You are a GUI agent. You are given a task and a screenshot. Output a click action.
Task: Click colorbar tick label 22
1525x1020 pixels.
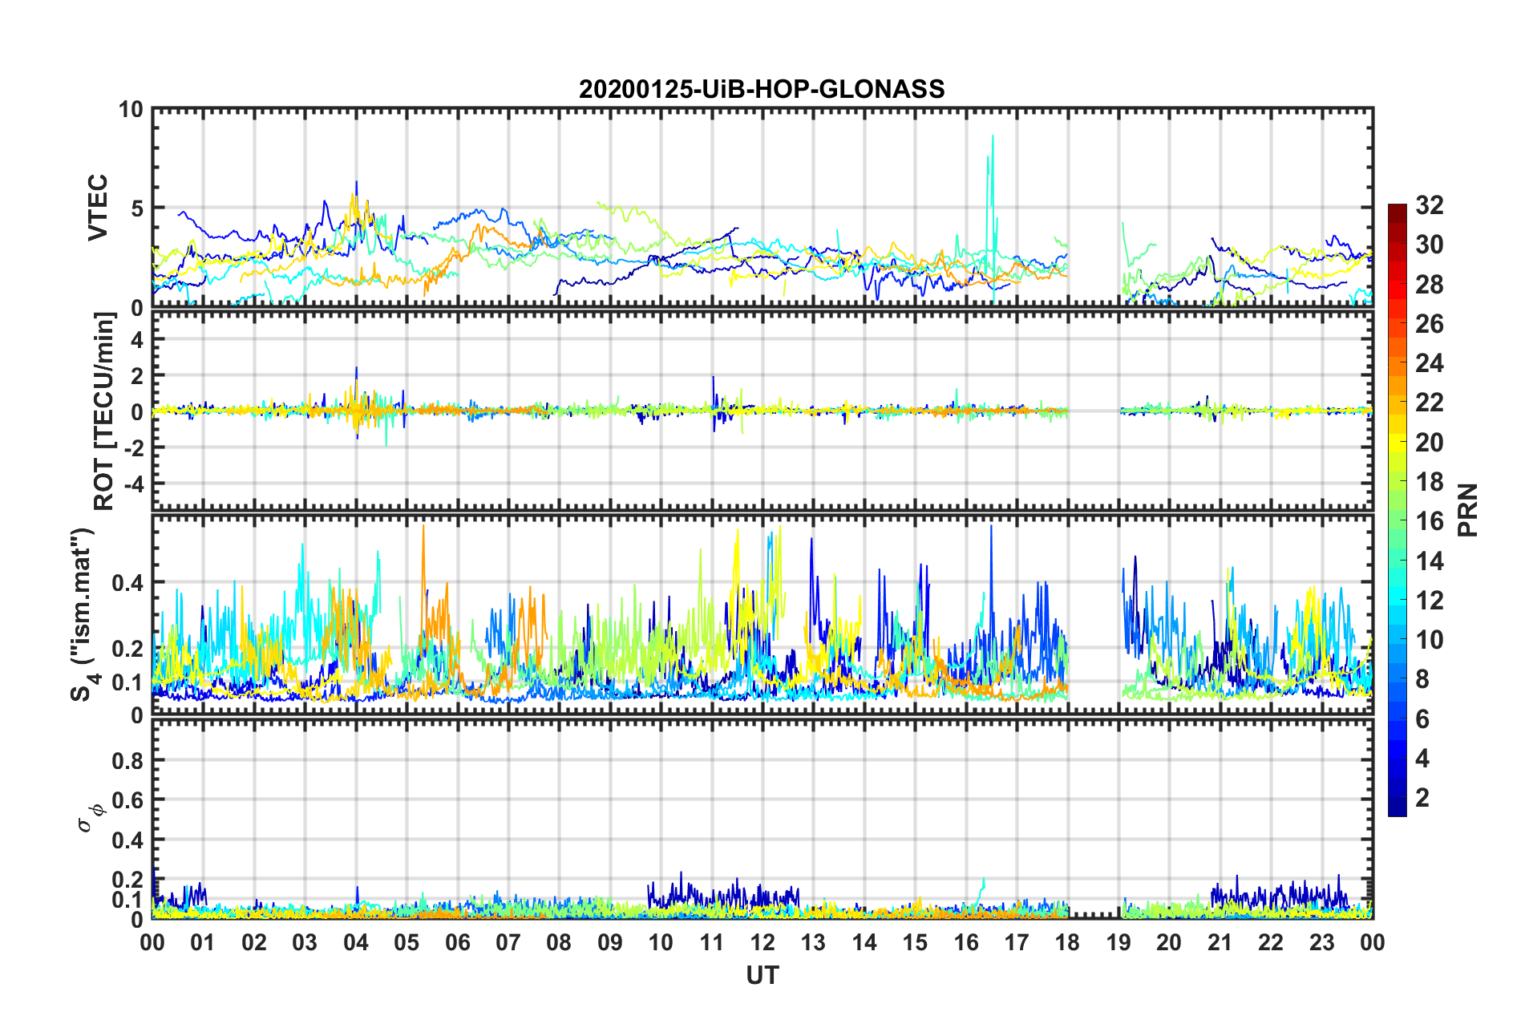(1429, 403)
